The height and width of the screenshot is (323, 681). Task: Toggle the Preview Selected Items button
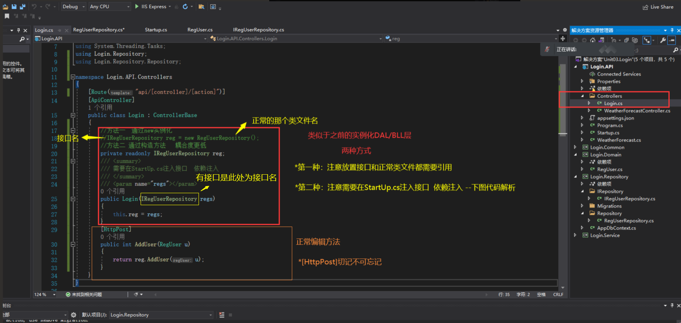pos(672,40)
